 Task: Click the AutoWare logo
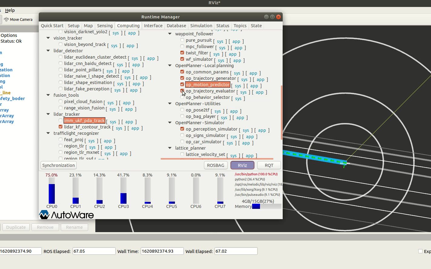tap(67, 215)
